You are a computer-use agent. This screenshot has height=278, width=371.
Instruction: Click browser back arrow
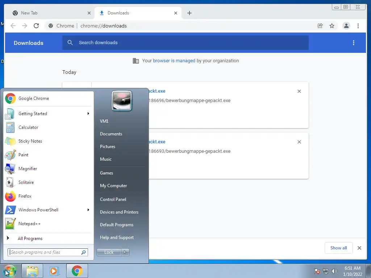pos(13,26)
